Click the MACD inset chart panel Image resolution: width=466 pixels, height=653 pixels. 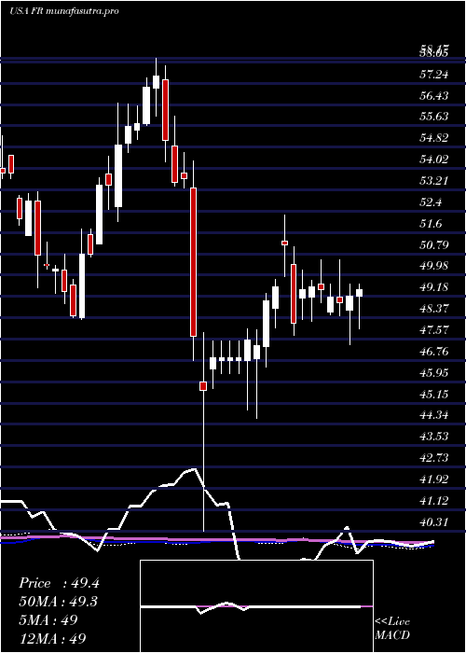[x=256, y=606]
